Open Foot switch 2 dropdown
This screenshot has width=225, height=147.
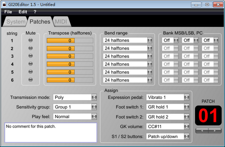coord(168,117)
